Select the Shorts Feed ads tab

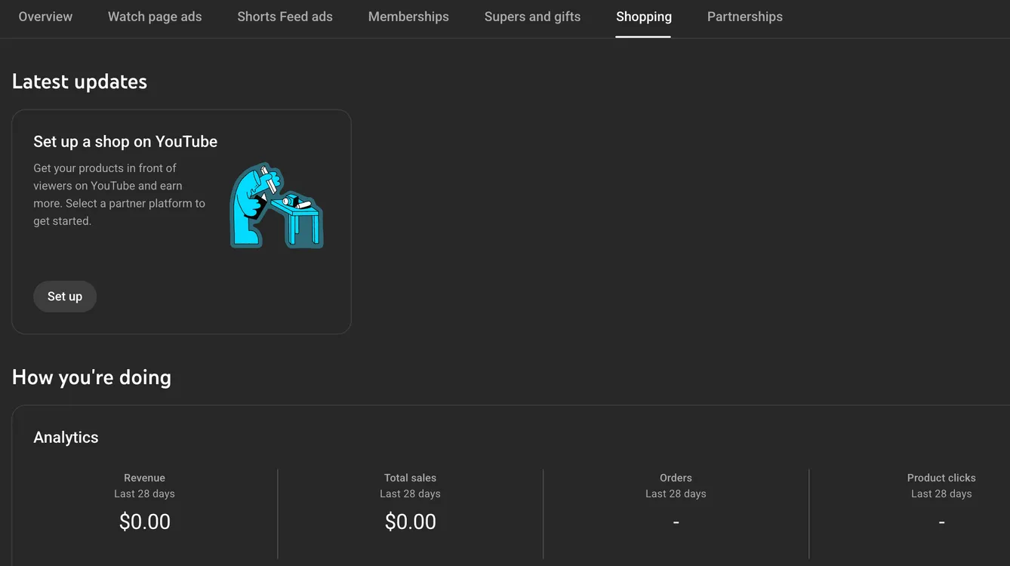[285, 17]
